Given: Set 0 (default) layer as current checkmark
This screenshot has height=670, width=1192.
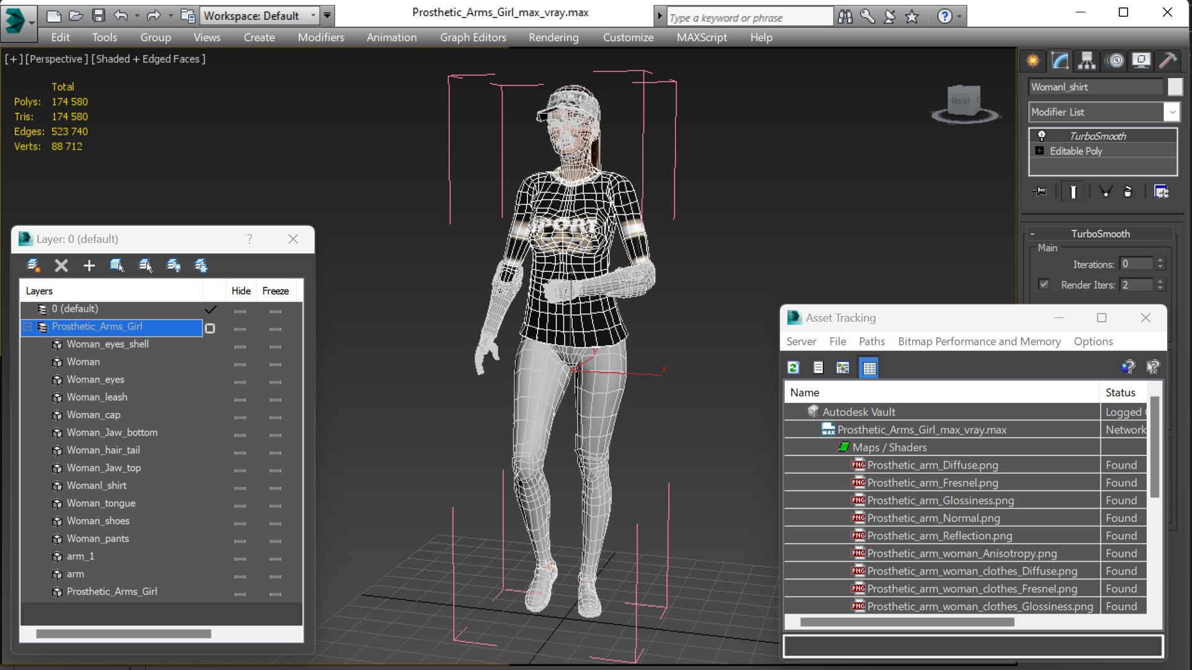Looking at the screenshot, I should click(x=210, y=309).
